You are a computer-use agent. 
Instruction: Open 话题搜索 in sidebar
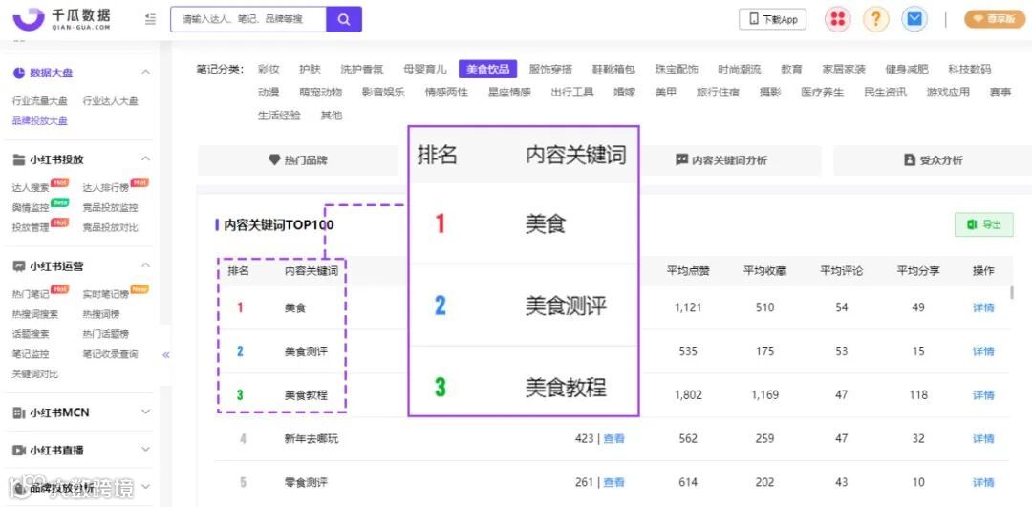(x=31, y=334)
